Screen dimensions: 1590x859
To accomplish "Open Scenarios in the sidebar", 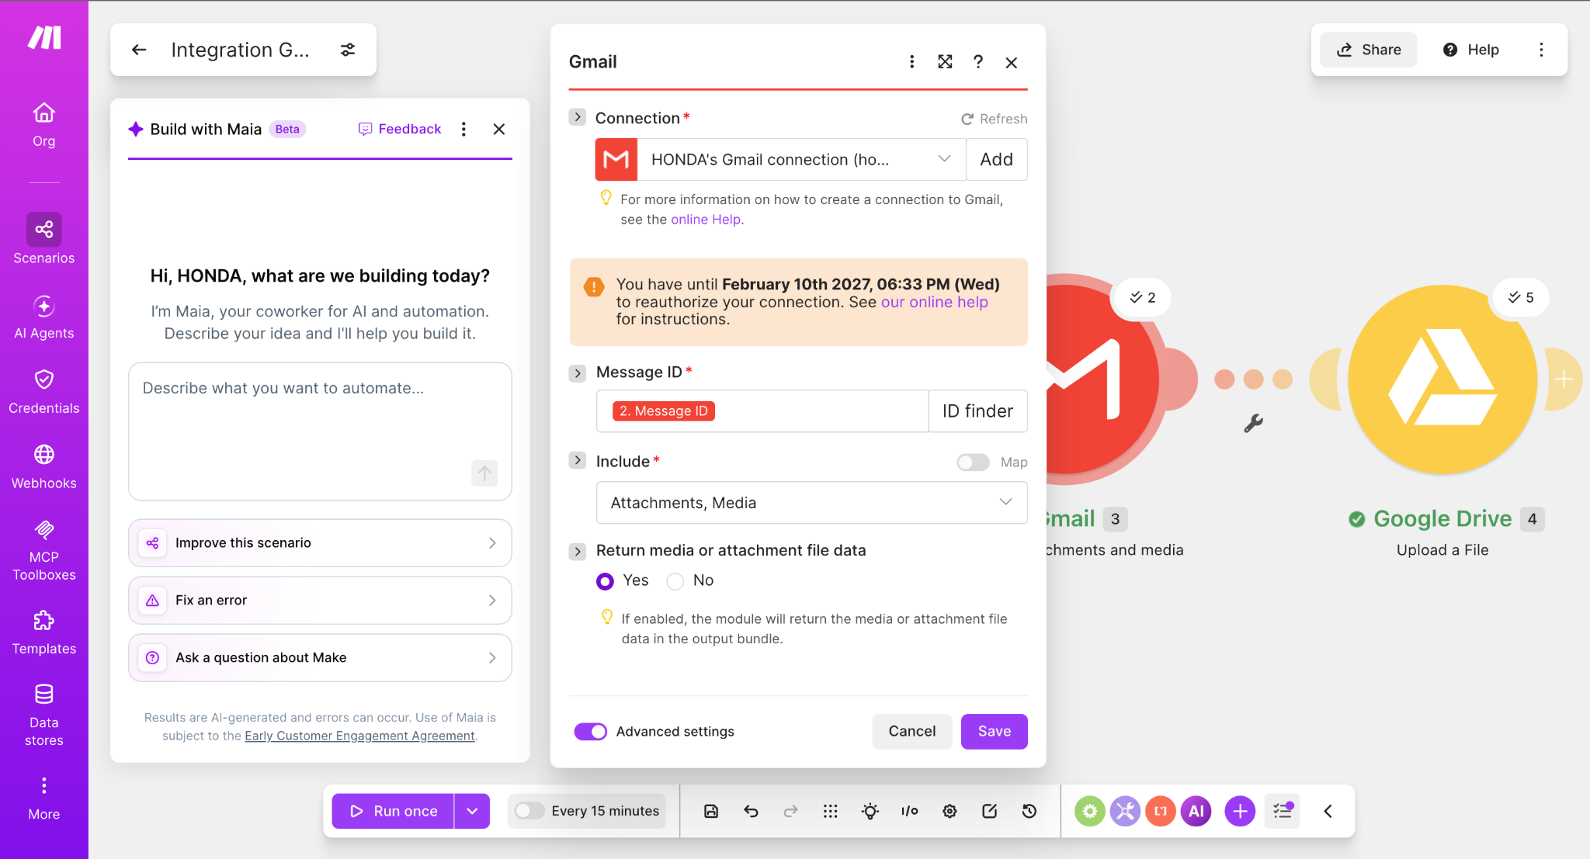I will [43, 239].
